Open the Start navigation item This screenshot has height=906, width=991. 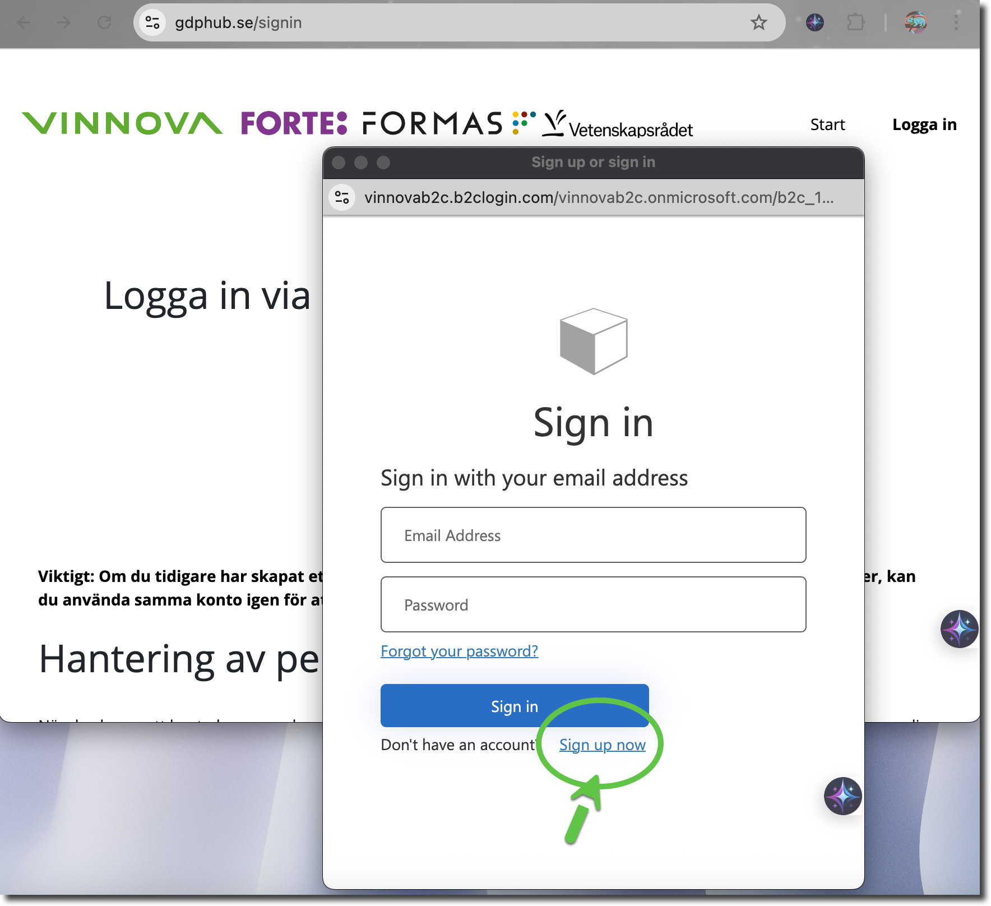tap(827, 124)
